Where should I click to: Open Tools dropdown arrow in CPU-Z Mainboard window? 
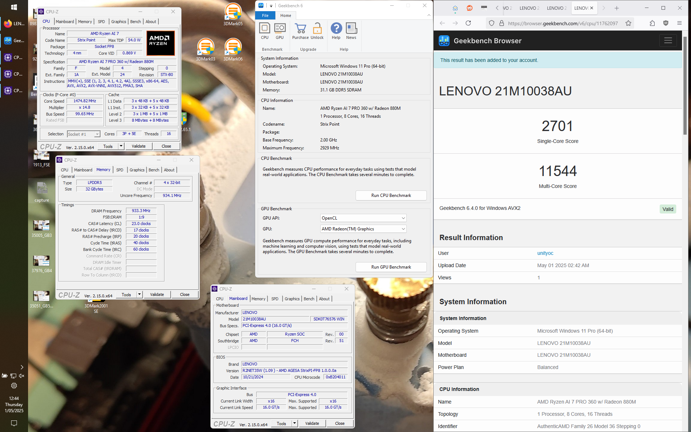point(294,423)
